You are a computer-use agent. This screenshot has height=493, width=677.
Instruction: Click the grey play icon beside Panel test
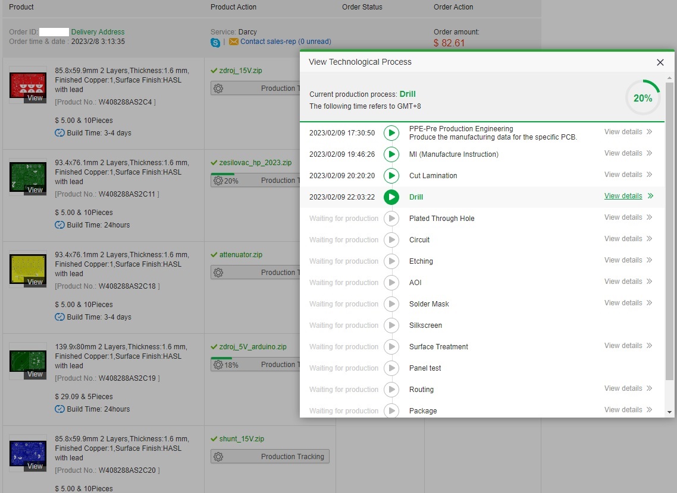click(x=391, y=368)
